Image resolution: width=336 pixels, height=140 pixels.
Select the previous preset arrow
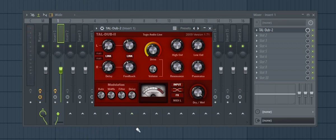pyautogui.click(x=194, y=28)
